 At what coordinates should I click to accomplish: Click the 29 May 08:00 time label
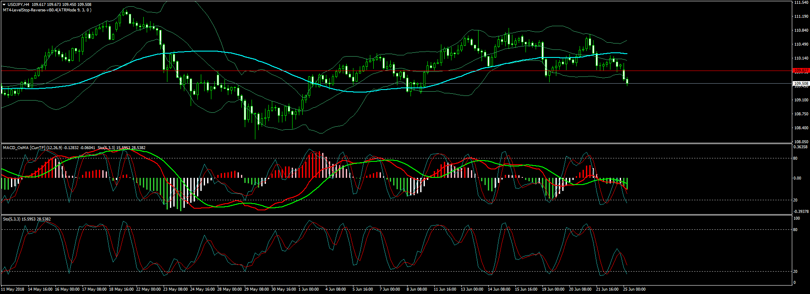pyautogui.click(x=257, y=289)
